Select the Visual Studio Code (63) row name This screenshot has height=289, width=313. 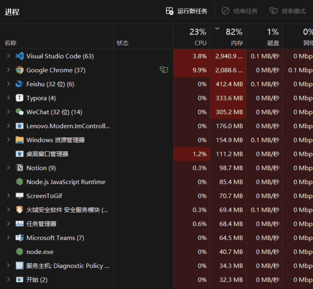point(60,56)
